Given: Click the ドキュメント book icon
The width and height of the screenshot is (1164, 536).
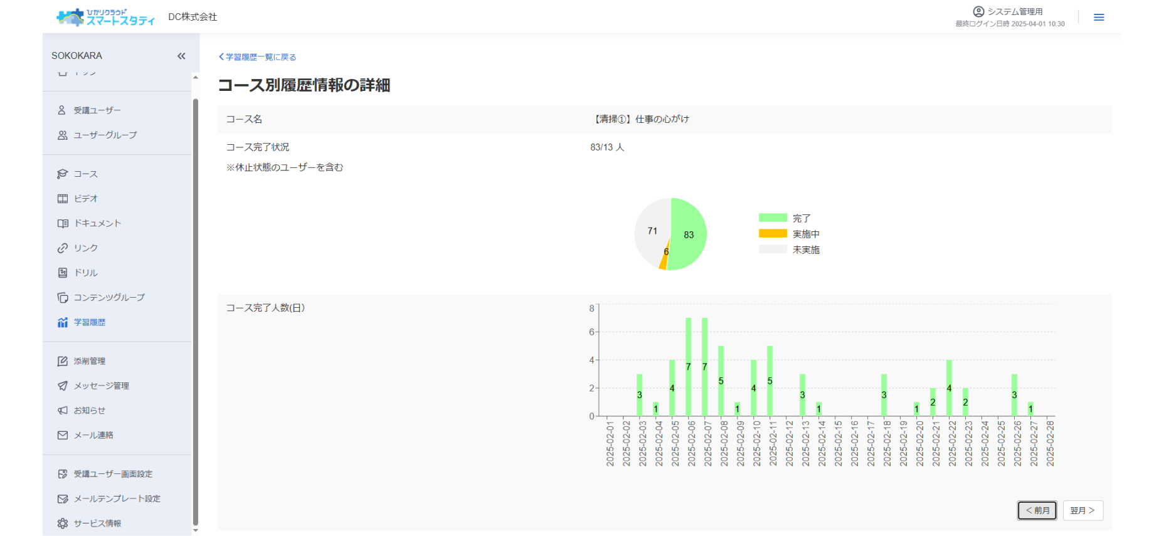Looking at the screenshot, I should pos(62,223).
